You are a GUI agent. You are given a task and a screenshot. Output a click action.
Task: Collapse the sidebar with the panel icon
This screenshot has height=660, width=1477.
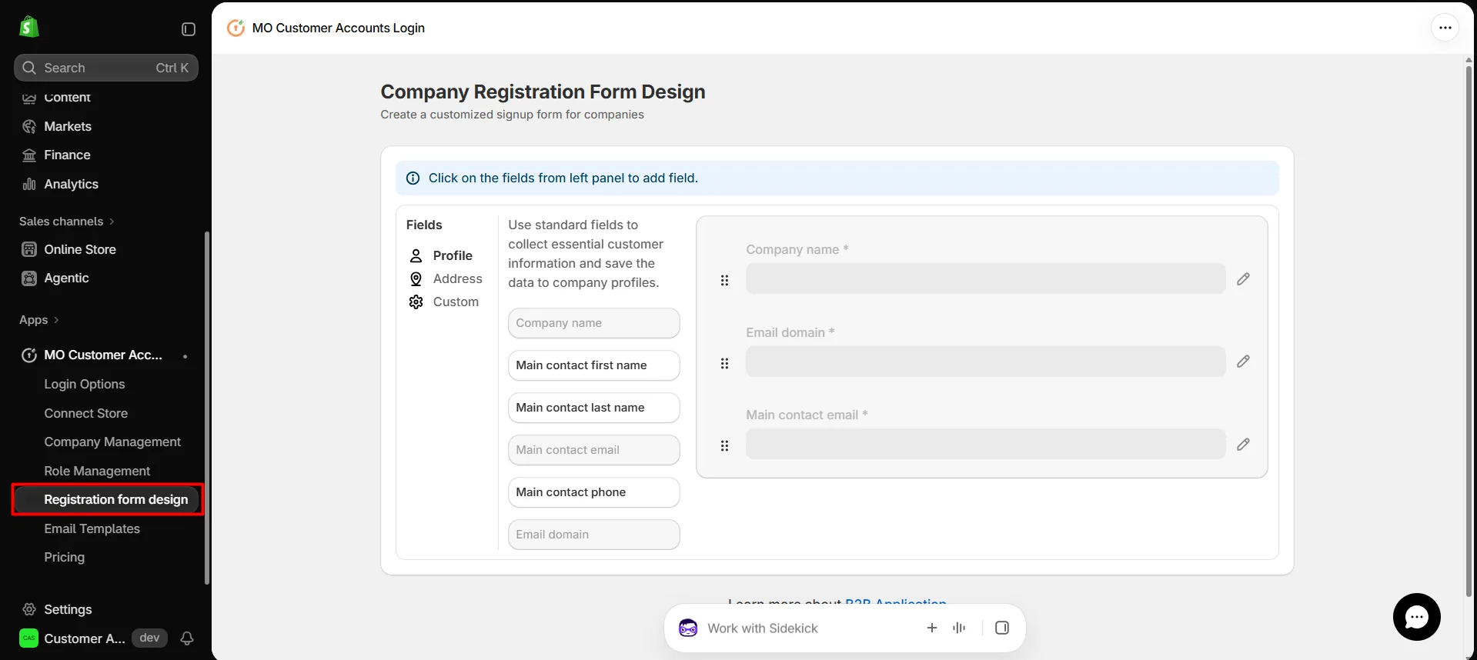coord(189,29)
